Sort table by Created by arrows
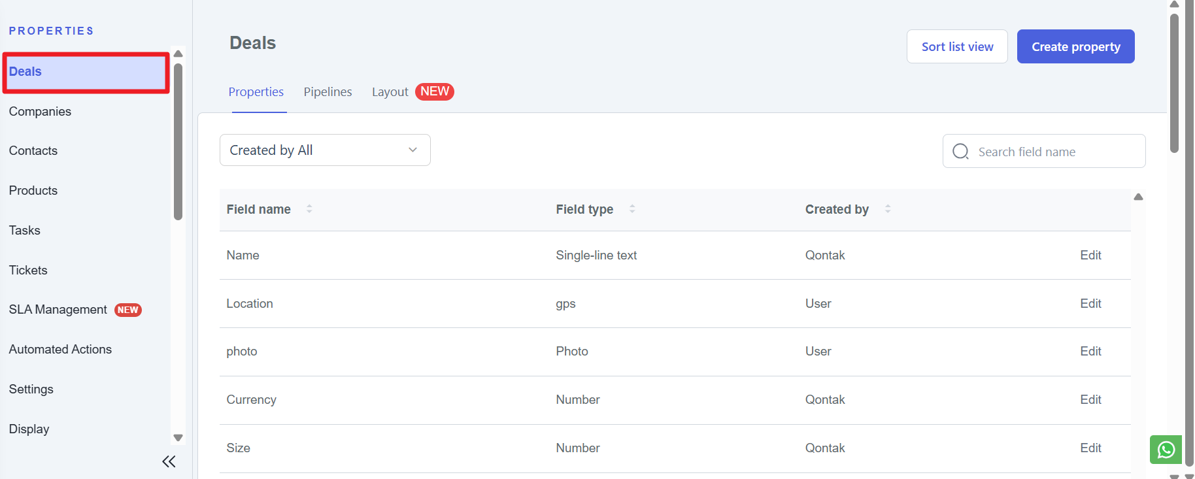 point(887,209)
